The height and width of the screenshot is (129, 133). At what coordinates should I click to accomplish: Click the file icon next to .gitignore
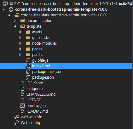(x=22, y=89)
